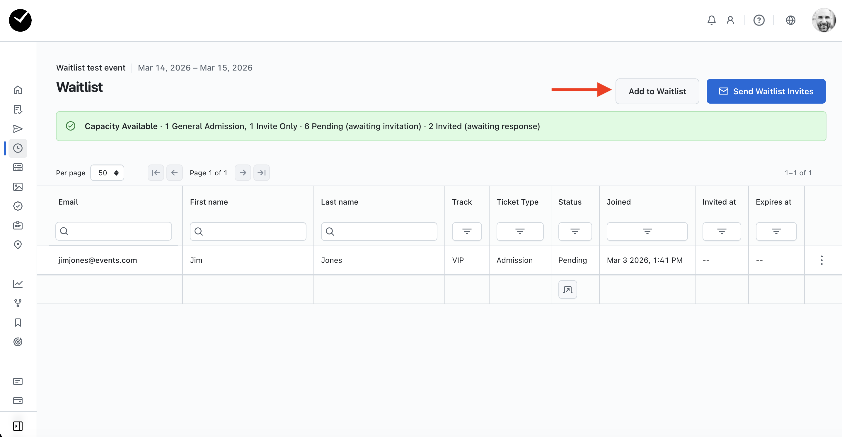
Task: Open the home icon in sidebar
Action: (18, 90)
